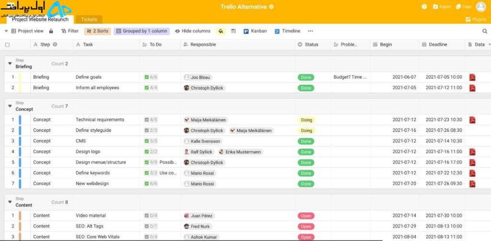Click the Jos Bleau collaborator tag
The image size is (491, 241).
click(198, 77)
